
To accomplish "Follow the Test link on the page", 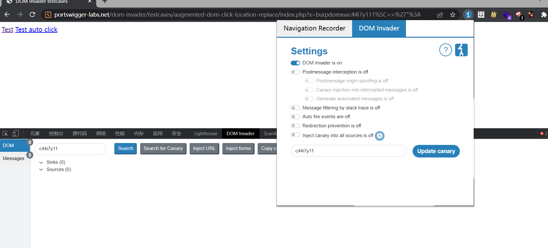I will [x=8, y=30].
